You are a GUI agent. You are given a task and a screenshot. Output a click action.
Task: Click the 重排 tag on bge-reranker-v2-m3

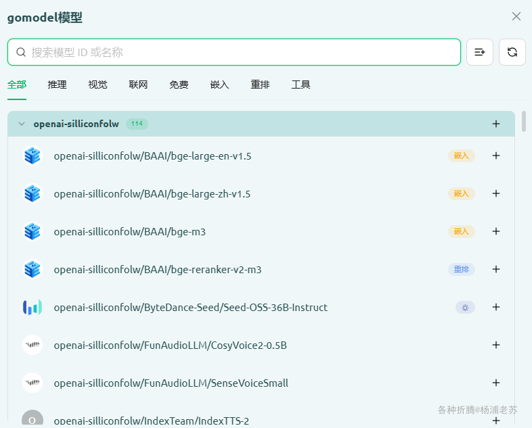point(462,269)
